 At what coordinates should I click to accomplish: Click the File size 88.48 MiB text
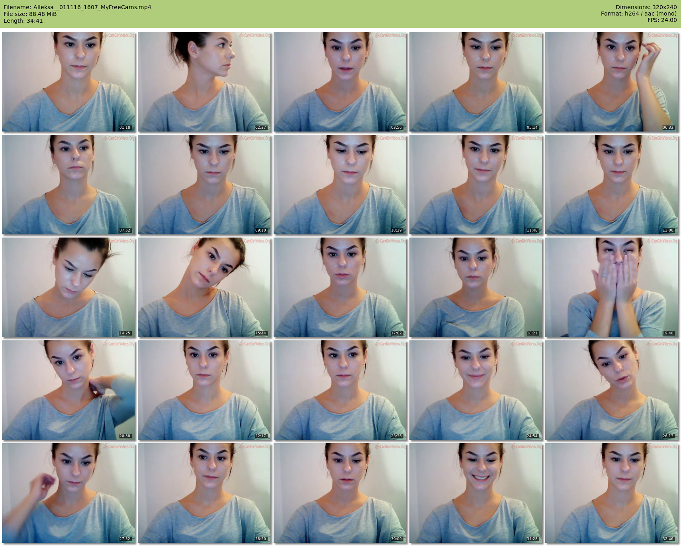click(30, 14)
